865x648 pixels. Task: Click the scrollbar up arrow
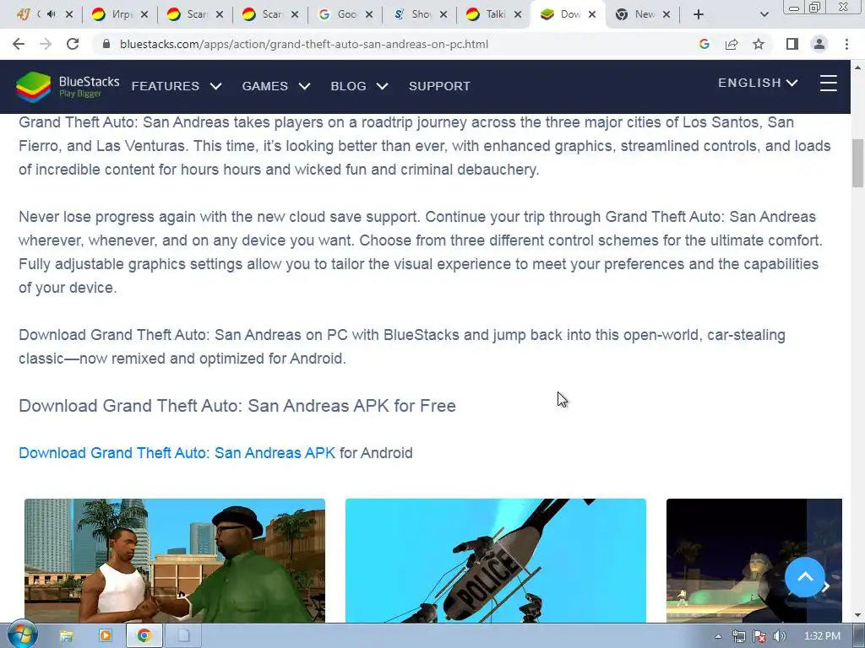858,67
